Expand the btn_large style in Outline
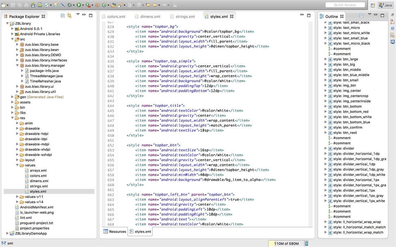 (326, 59)
